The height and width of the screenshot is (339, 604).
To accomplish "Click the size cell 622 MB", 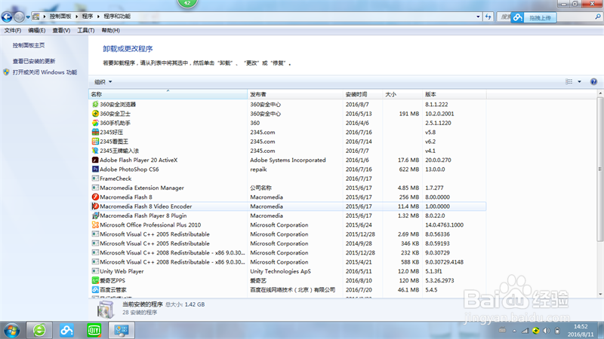I will (x=408, y=169).
